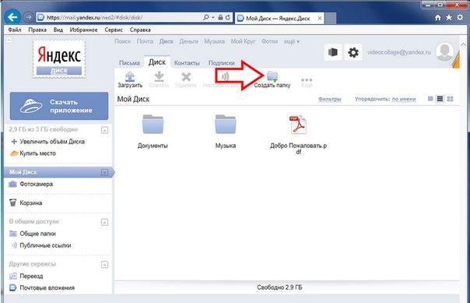
Task: Click the Фильтры link
Action: click(329, 99)
